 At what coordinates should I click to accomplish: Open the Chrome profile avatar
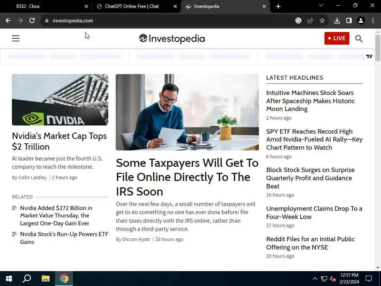coord(361,21)
